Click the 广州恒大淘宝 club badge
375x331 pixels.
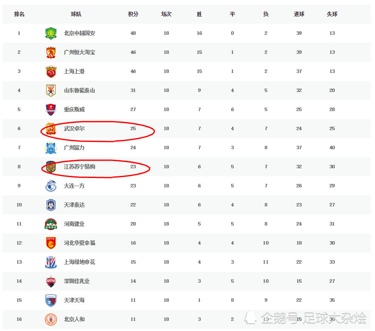point(51,52)
